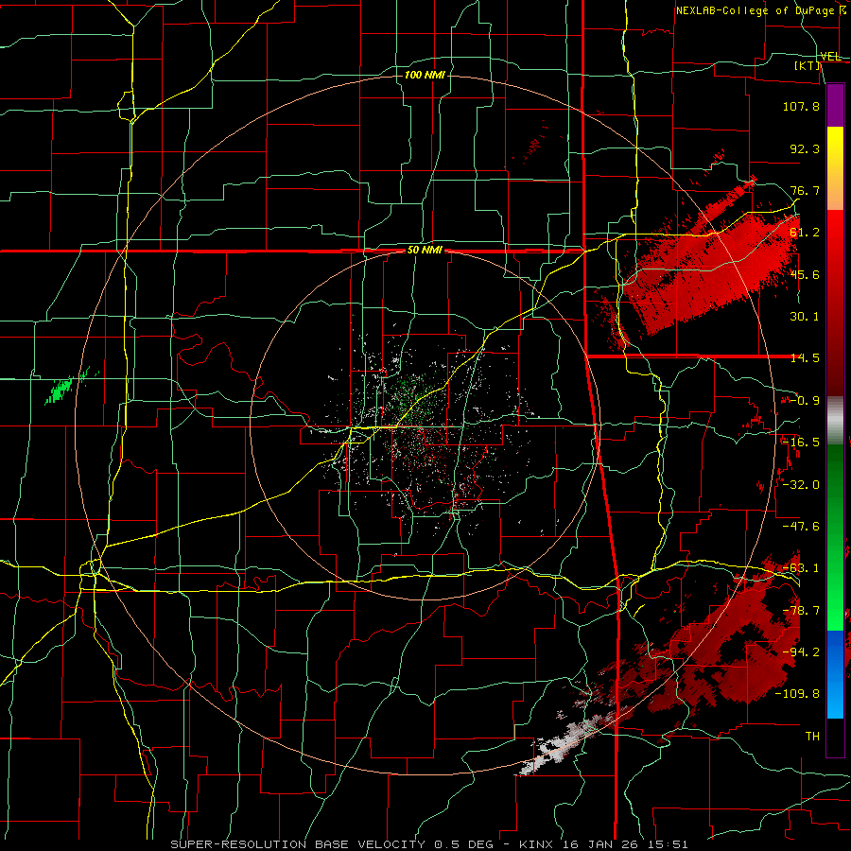Click the 'VEL' legend title
This screenshot has width=851, height=851.
pos(830,57)
